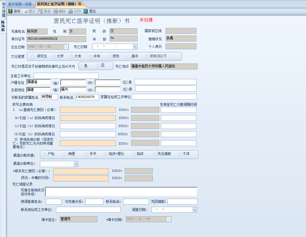Click the 死亡地点 field 福建中医药大学附属人民医院
Viewport: 306px width, 237px height.
[x=164, y=66]
